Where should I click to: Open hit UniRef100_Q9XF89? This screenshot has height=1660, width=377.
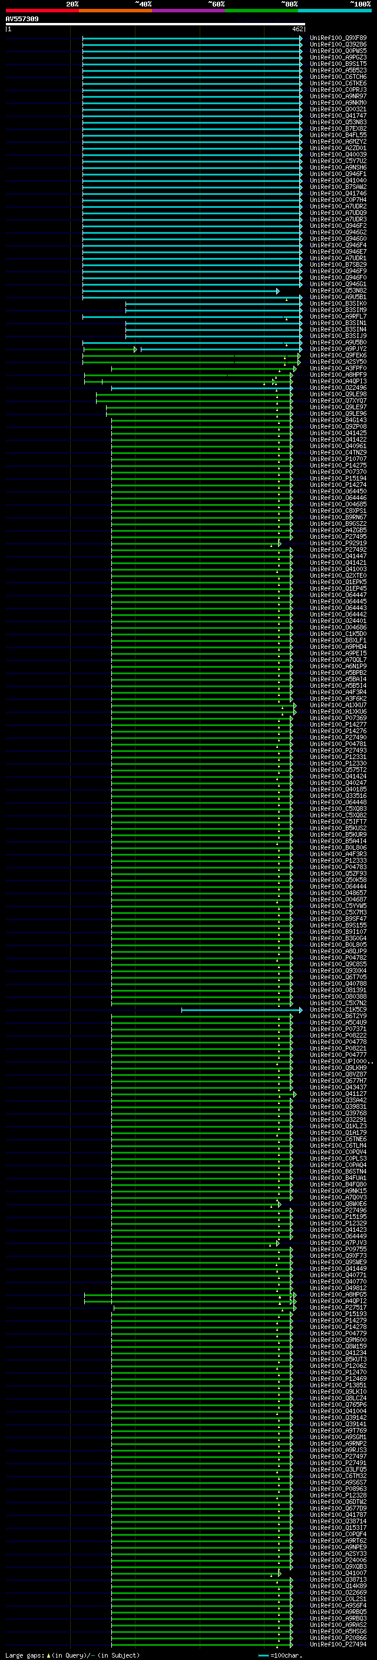click(x=338, y=38)
